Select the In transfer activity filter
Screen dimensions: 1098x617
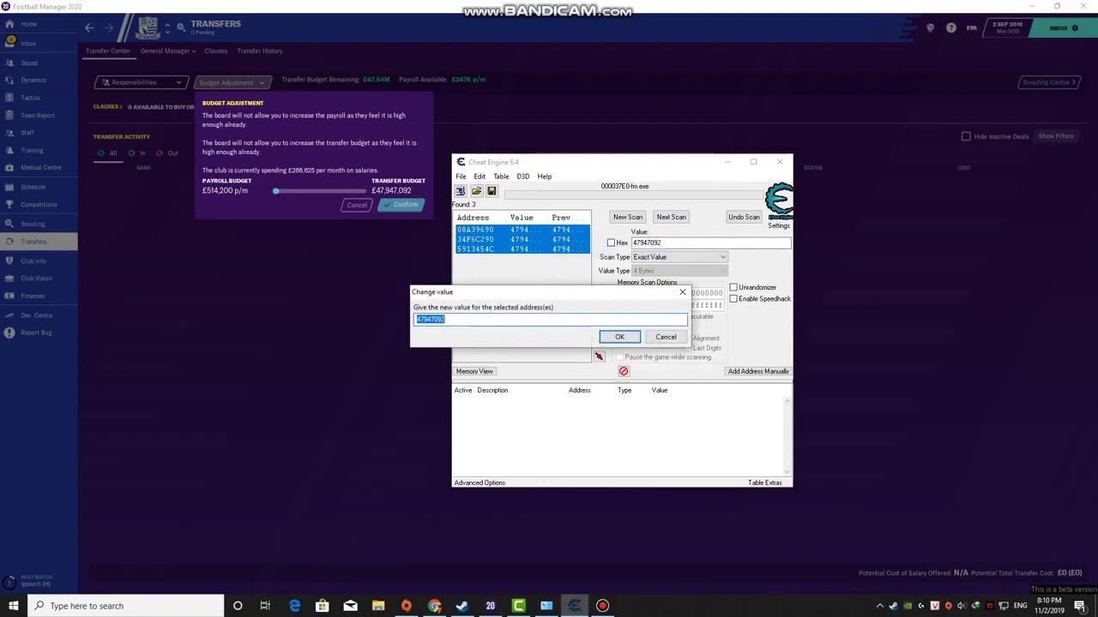[x=137, y=153]
